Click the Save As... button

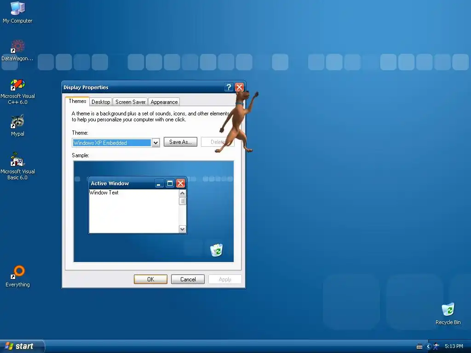pos(180,142)
